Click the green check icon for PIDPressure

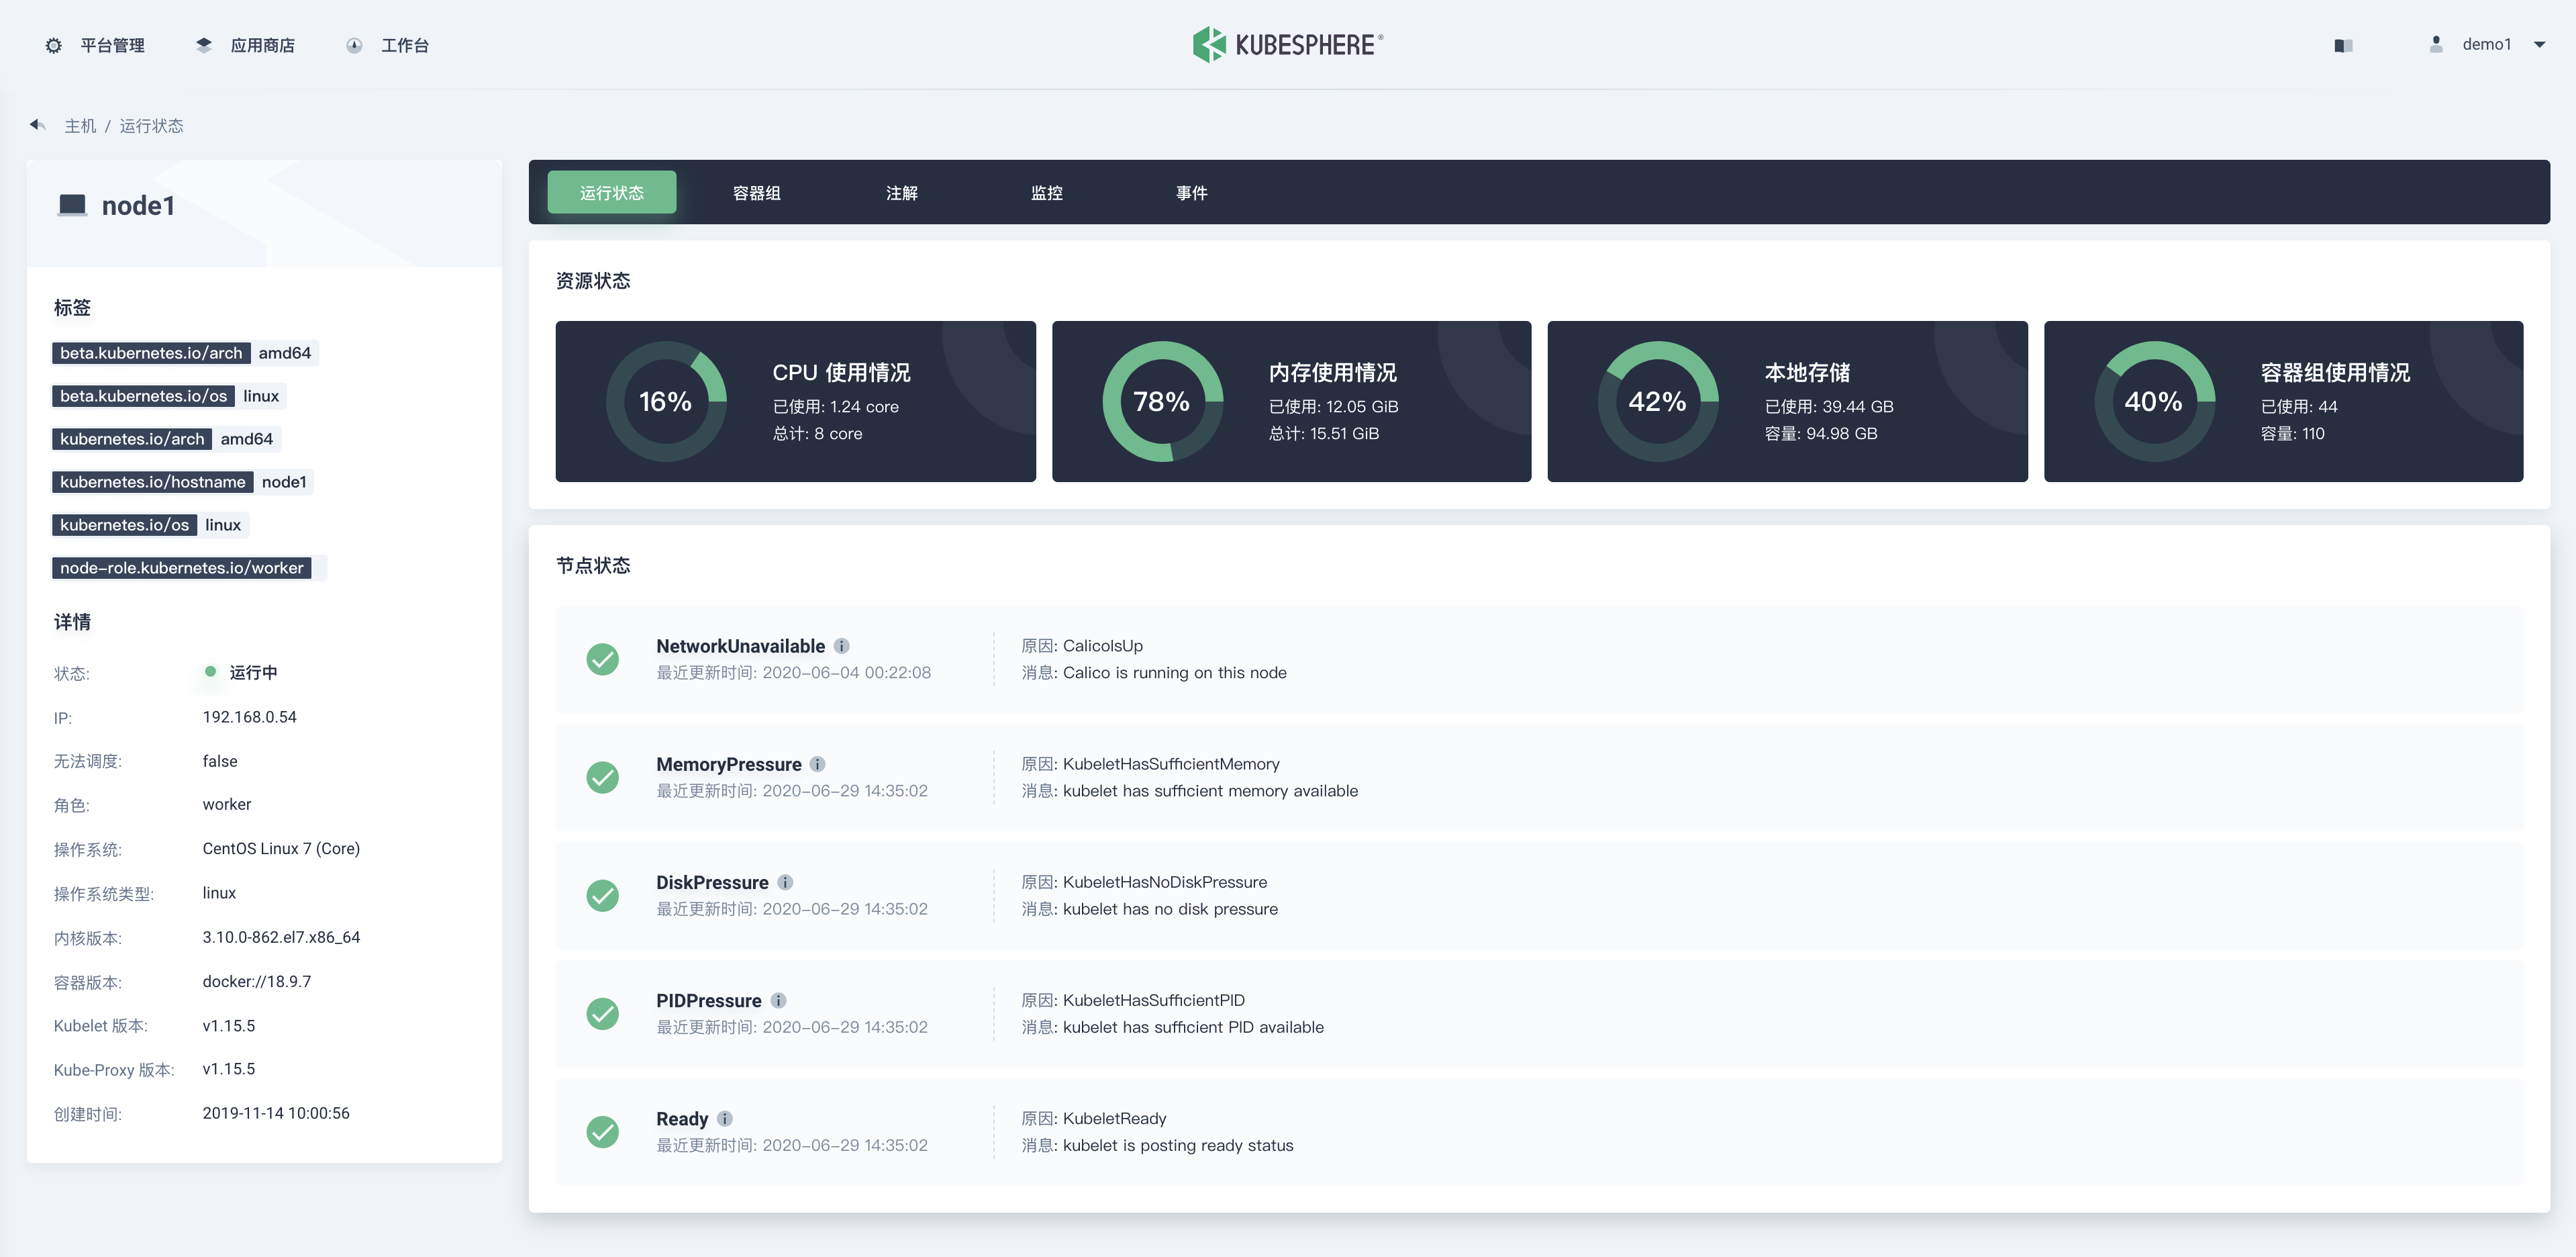602,1014
